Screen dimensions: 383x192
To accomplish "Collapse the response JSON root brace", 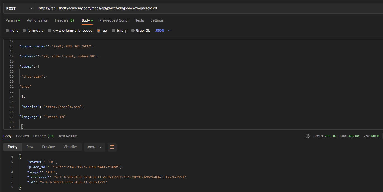I will [20, 157].
